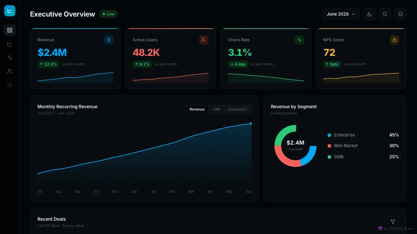Click the Mar label on chart axis

click(191, 191)
